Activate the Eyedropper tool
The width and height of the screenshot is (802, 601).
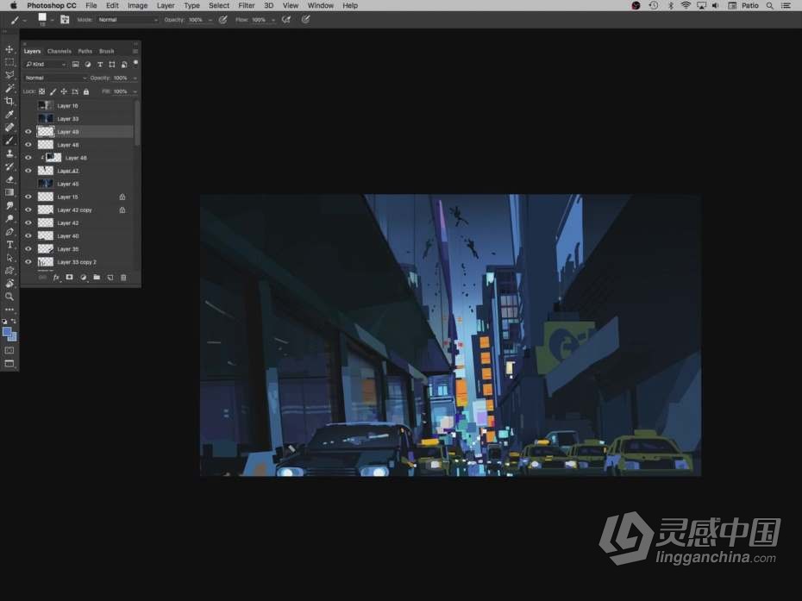tap(9, 114)
